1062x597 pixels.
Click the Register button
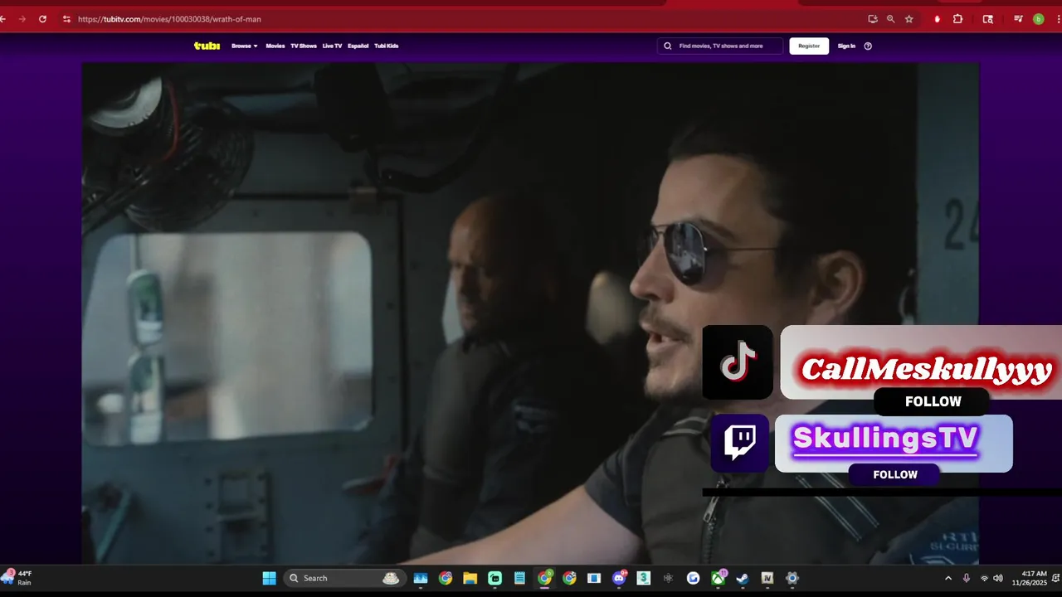point(809,46)
